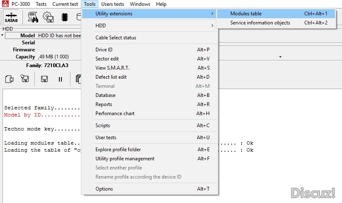Click the document with gear icon
The image size is (342, 203).
tap(10, 79)
